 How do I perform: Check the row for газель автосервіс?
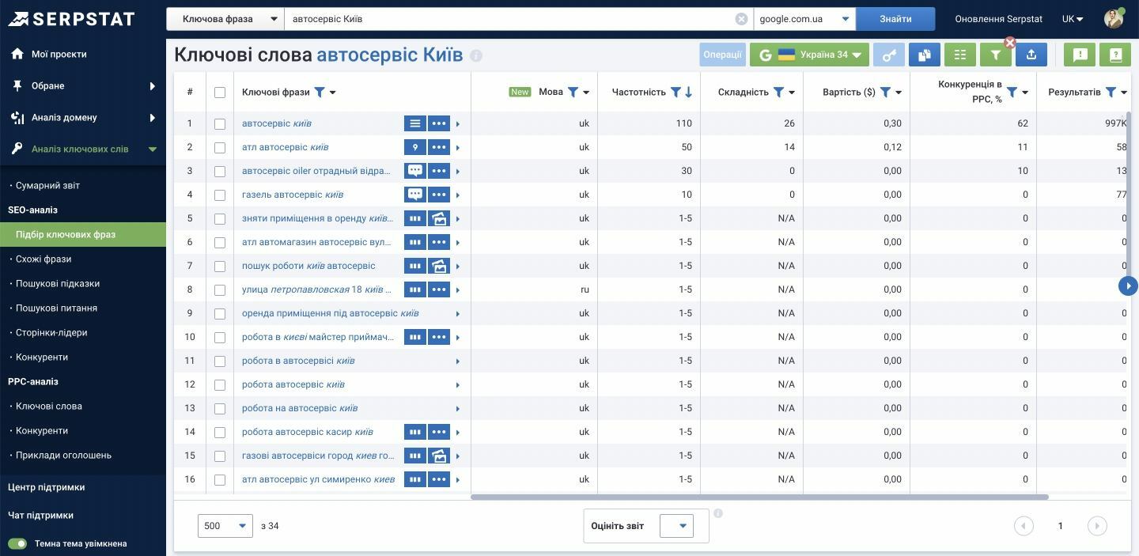220,195
